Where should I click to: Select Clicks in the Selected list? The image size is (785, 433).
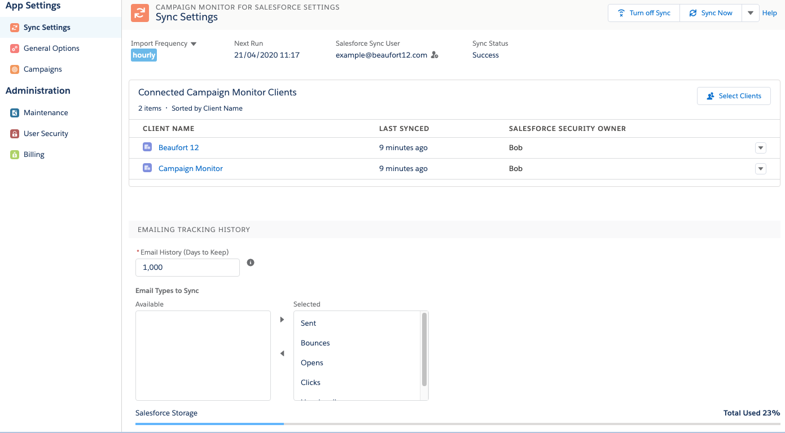pos(358,382)
